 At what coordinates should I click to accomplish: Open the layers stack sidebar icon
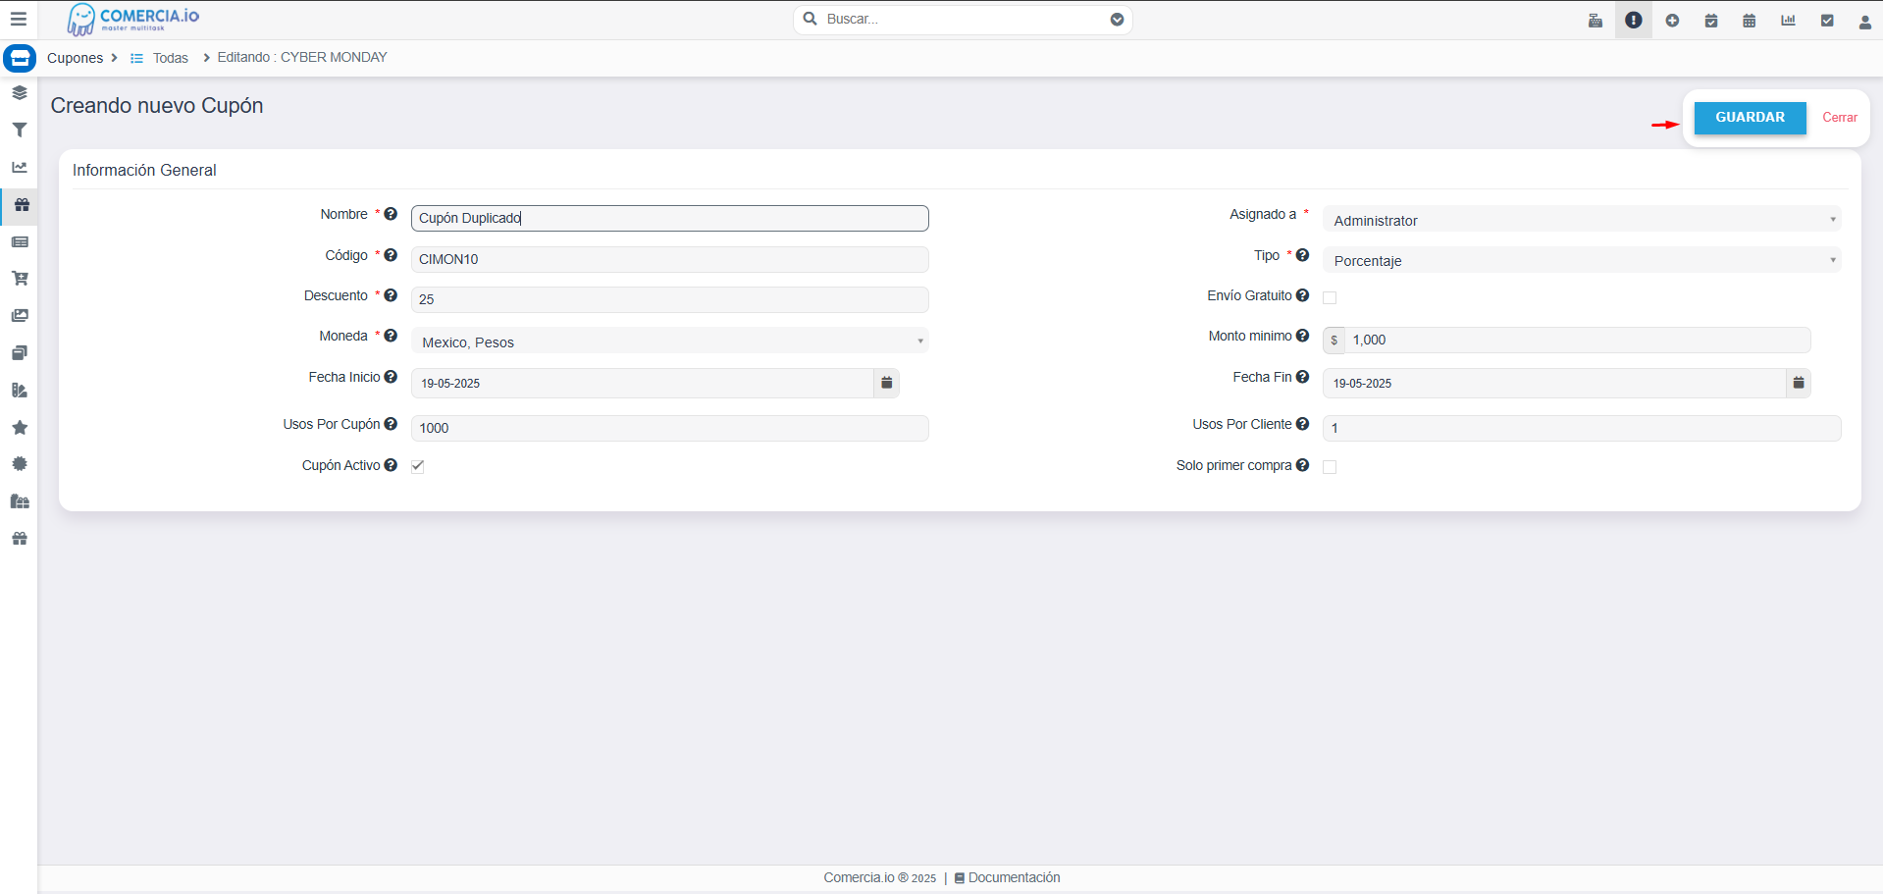20,93
